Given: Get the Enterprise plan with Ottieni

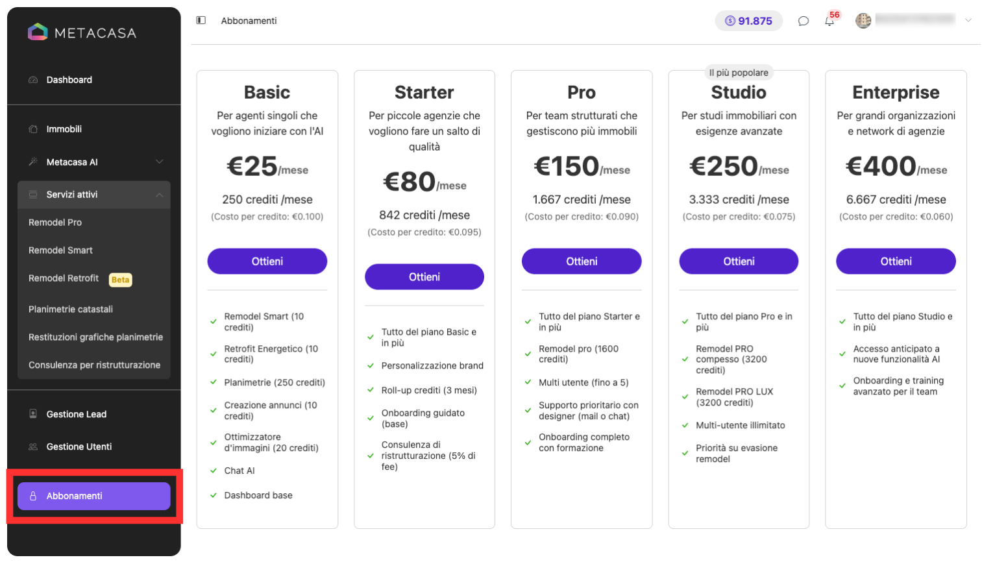Looking at the screenshot, I should coord(896,261).
